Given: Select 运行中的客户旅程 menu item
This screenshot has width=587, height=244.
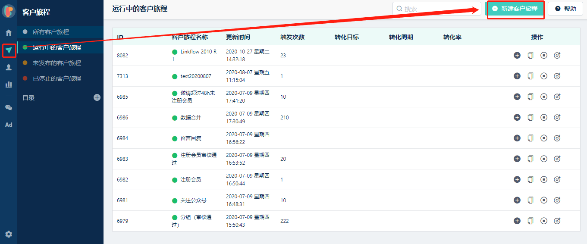Looking at the screenshot, I should click(x=60, y=47).
